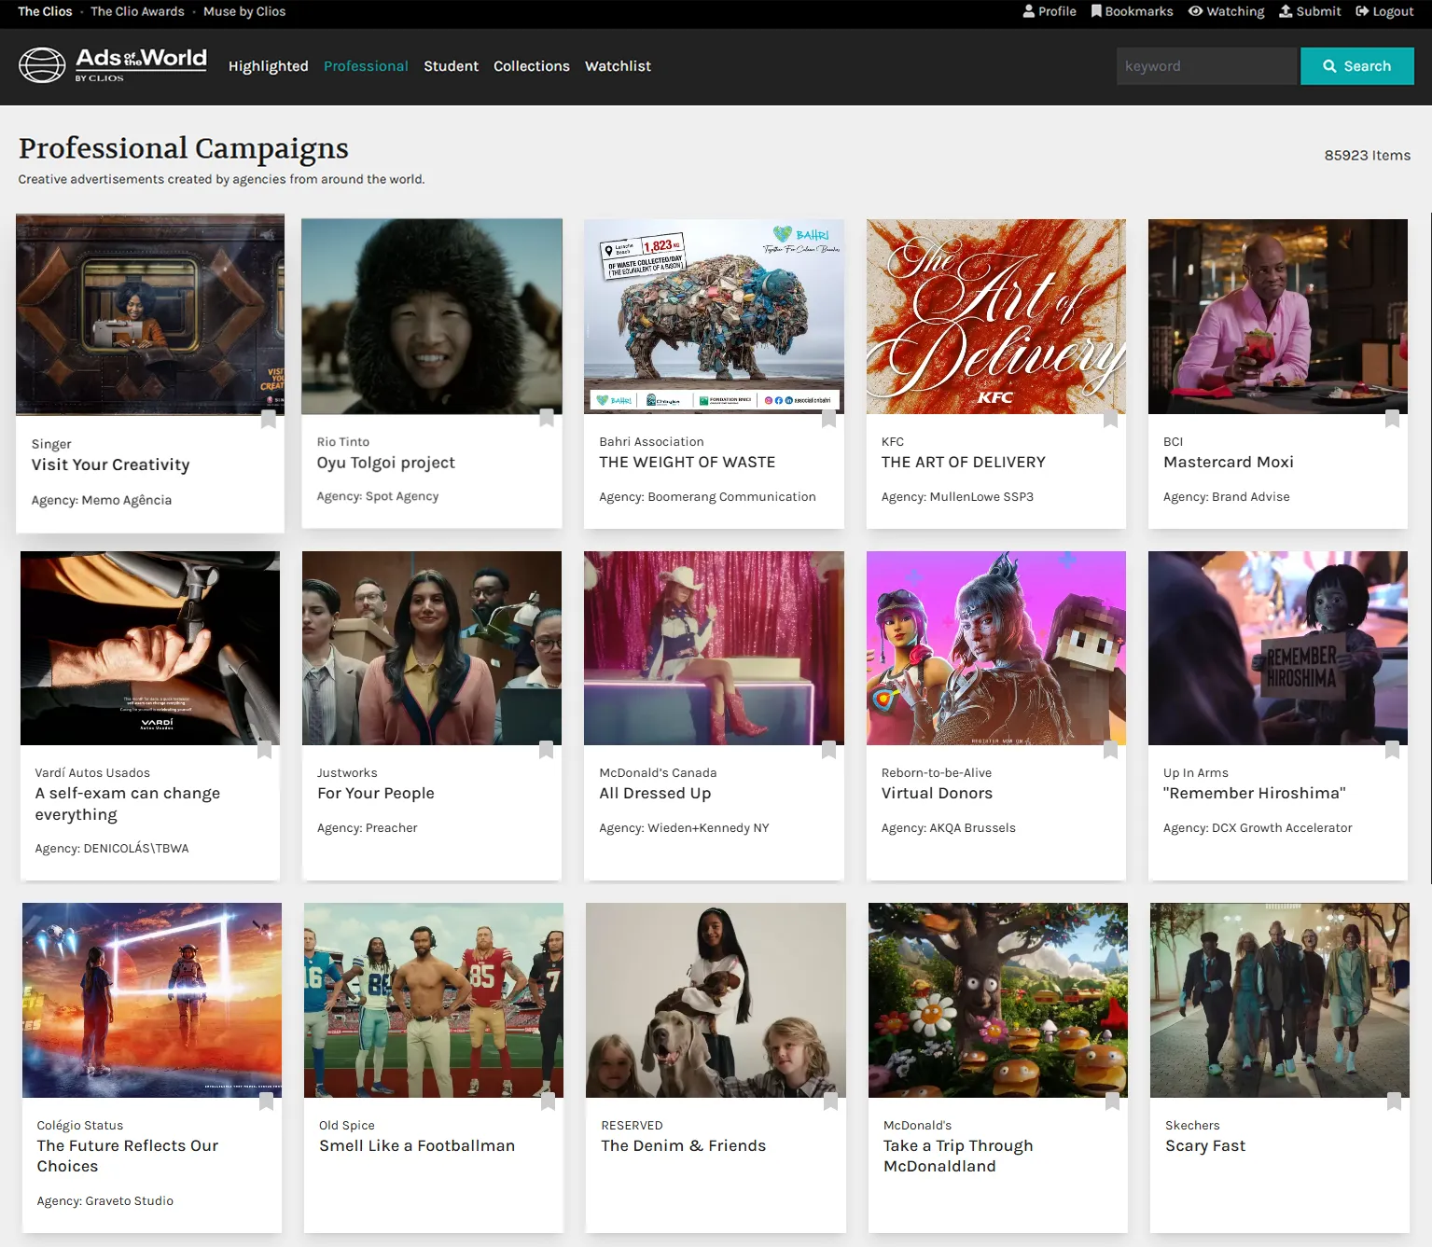Image resolution: width=1432 pixels, height=1247 pixels.
Task: Click Submit upload link in header
Action: tap(1309, 11)
